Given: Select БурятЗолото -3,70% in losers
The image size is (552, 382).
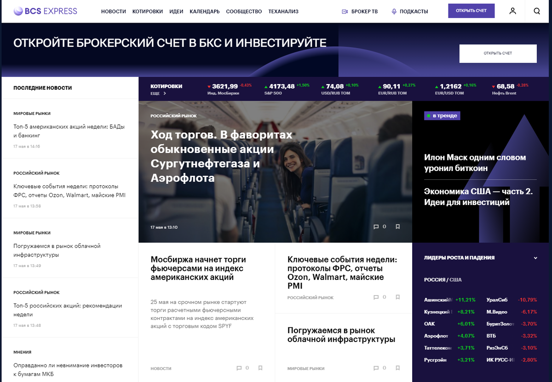Looking at the screenshot, I should click(x=512, y=324).
